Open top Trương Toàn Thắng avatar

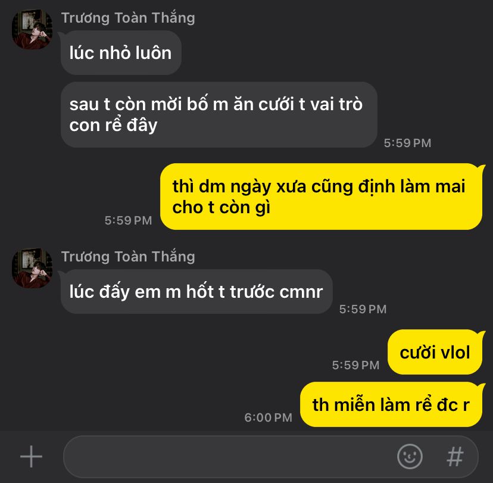pyautogui.click(x=32, y=29)
